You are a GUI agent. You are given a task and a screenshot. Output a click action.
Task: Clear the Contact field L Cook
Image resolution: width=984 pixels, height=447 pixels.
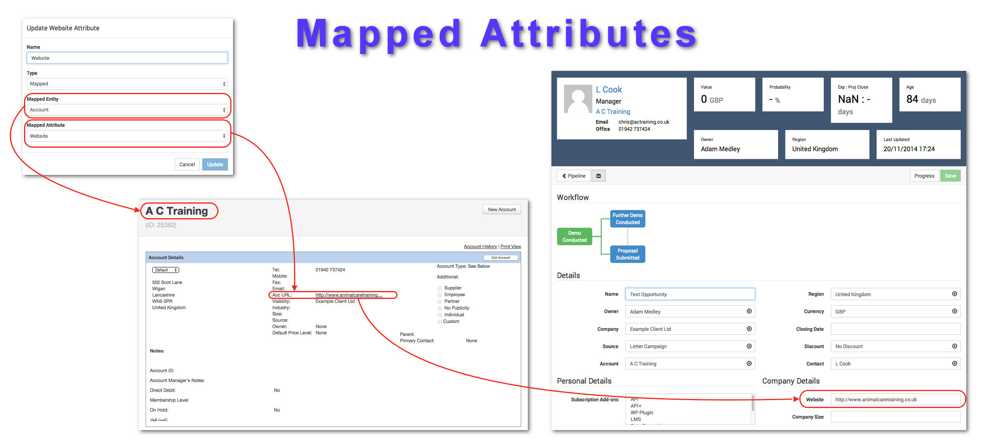[954, 363]
